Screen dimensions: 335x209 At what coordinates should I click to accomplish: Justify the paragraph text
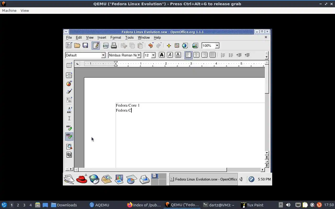(213, 55)
